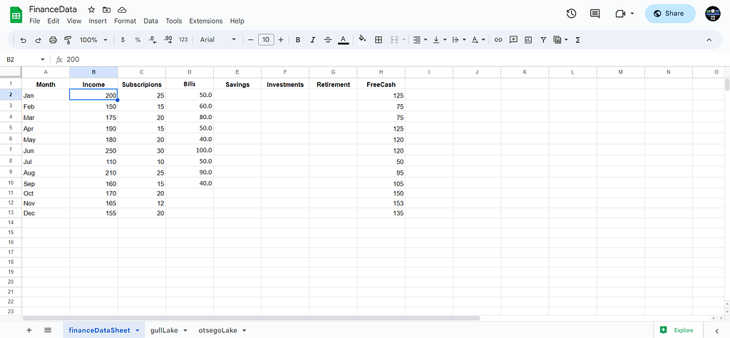Screen dimensions: 730x338
Task: Open the Arial font dropdown
Action: click(218, 40)
